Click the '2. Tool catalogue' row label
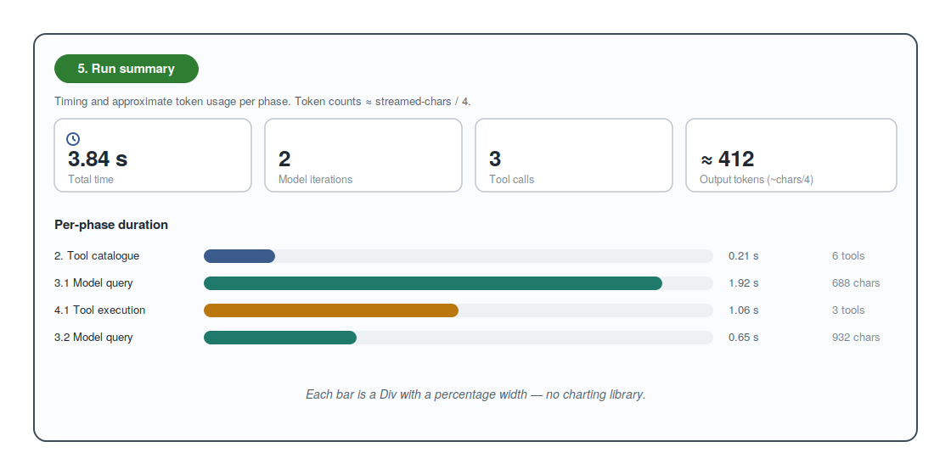Screen dimensions: 951x475 [97, 255]
